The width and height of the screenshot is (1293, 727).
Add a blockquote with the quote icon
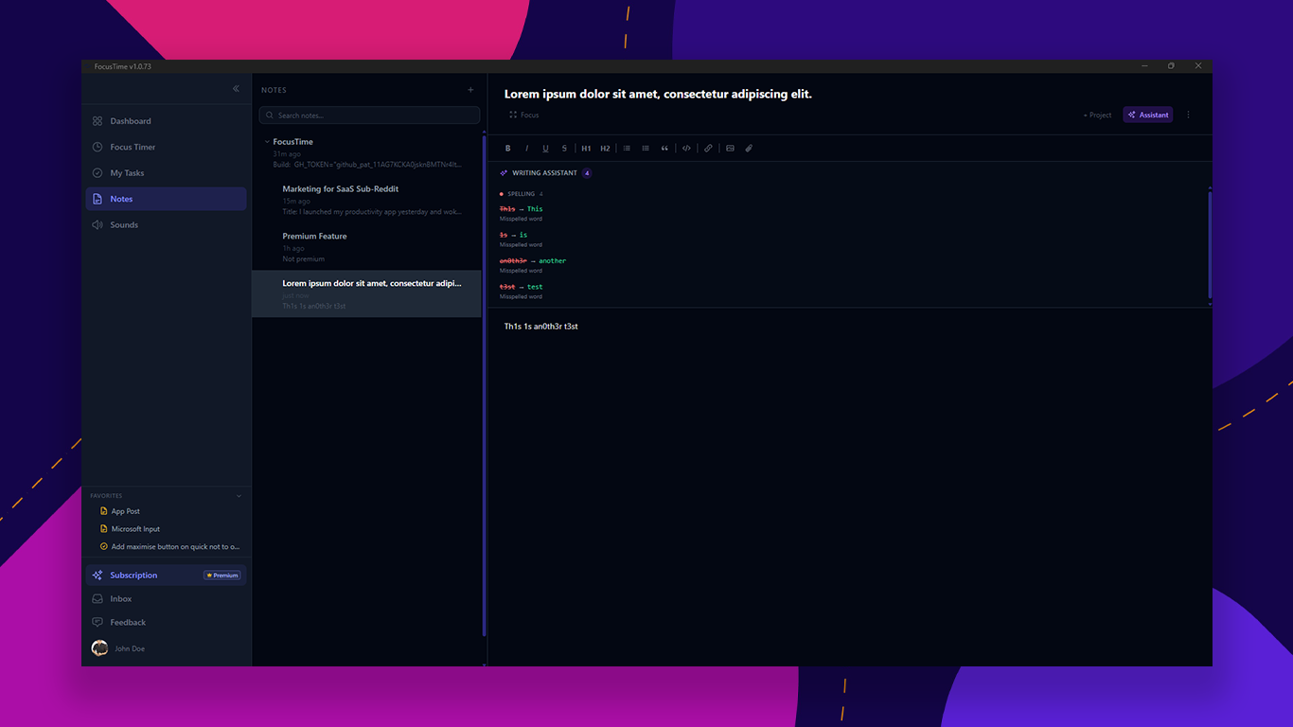pyautogui.click(x=664, y=149)
